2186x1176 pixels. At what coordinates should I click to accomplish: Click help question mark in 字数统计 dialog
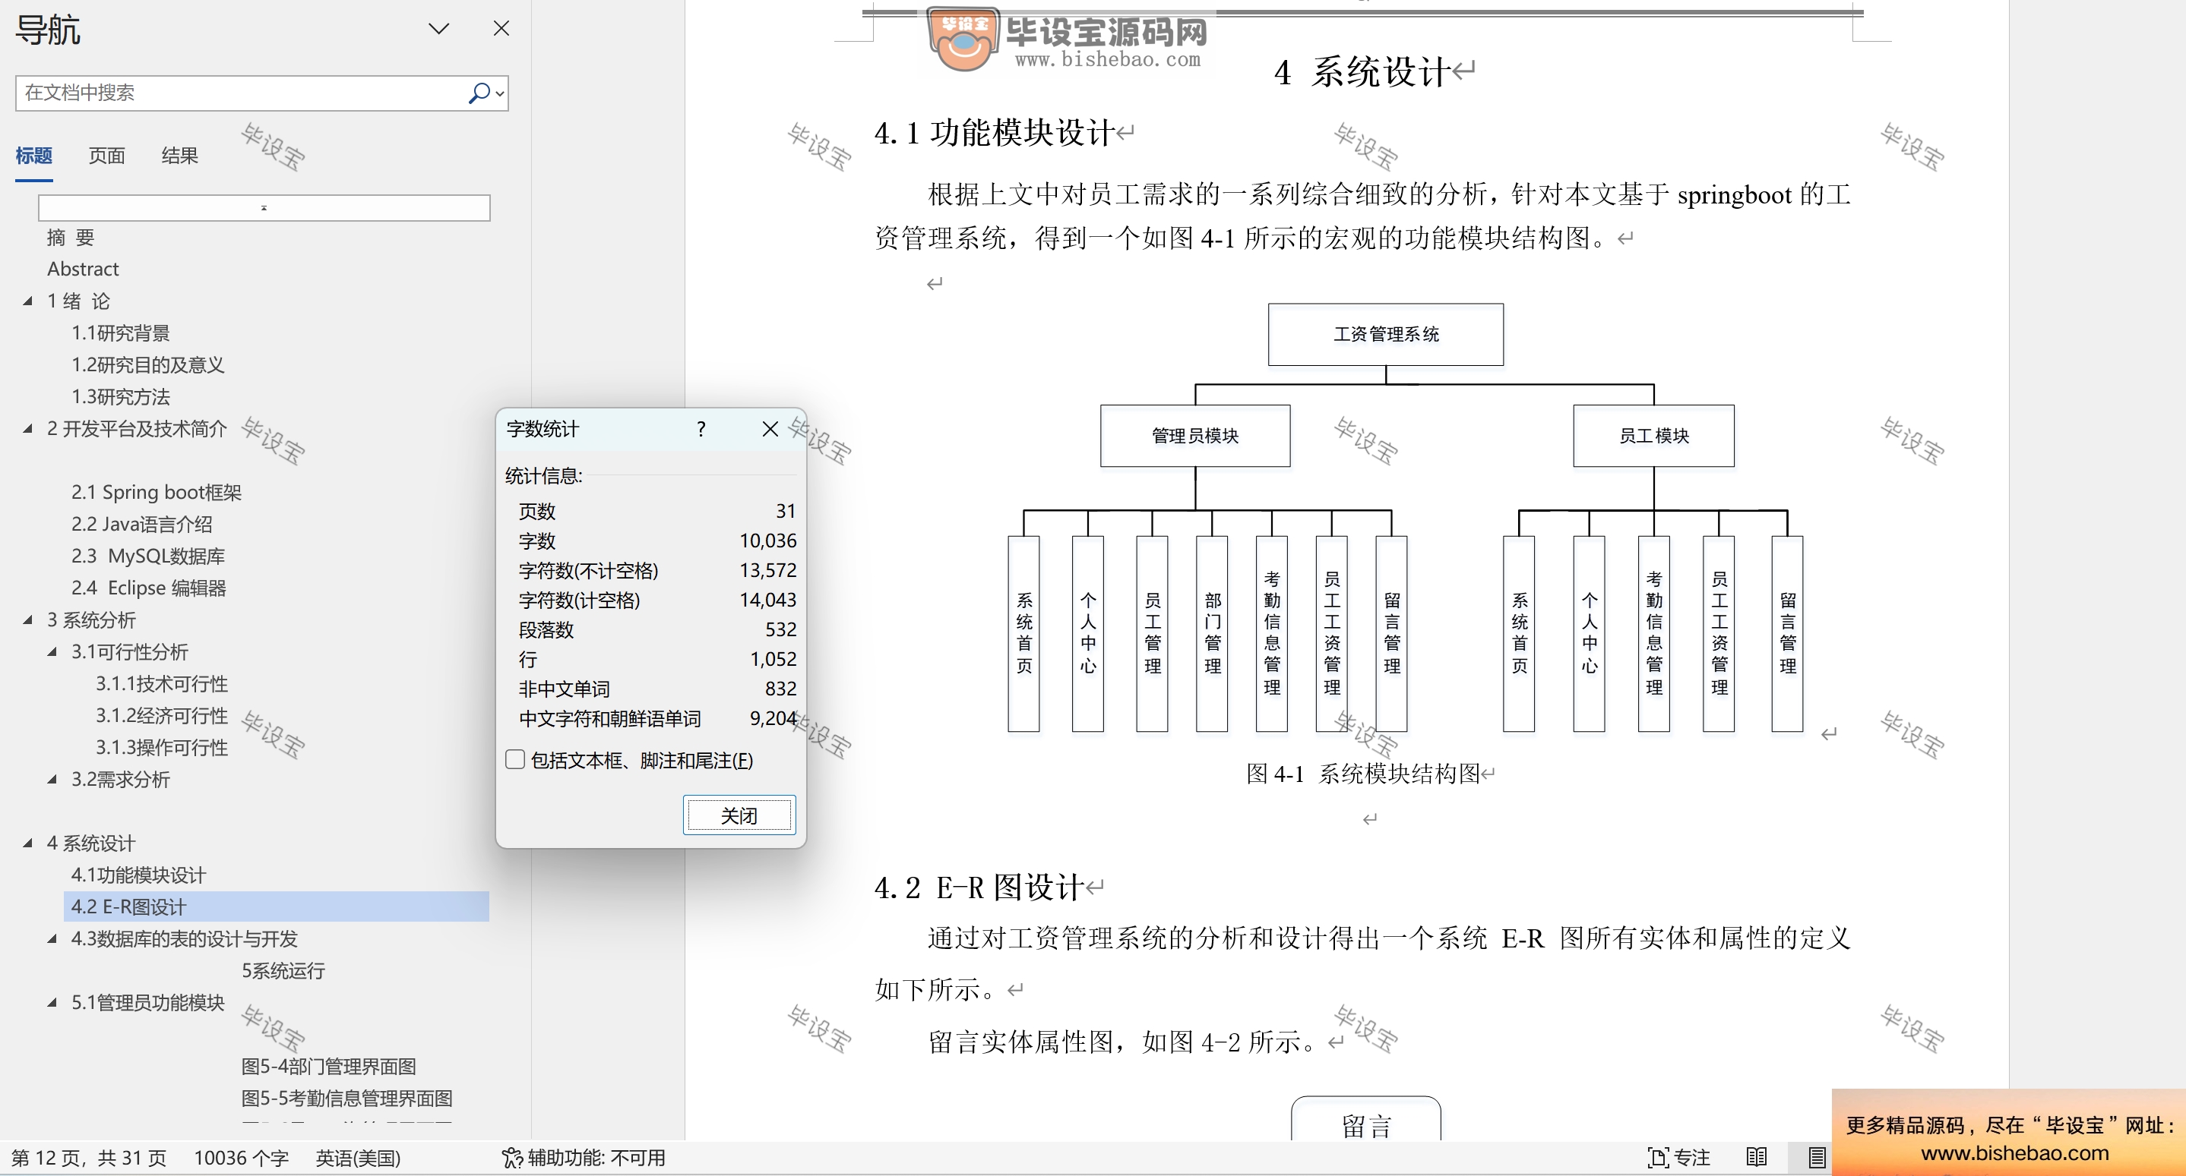tap(701, 429)
